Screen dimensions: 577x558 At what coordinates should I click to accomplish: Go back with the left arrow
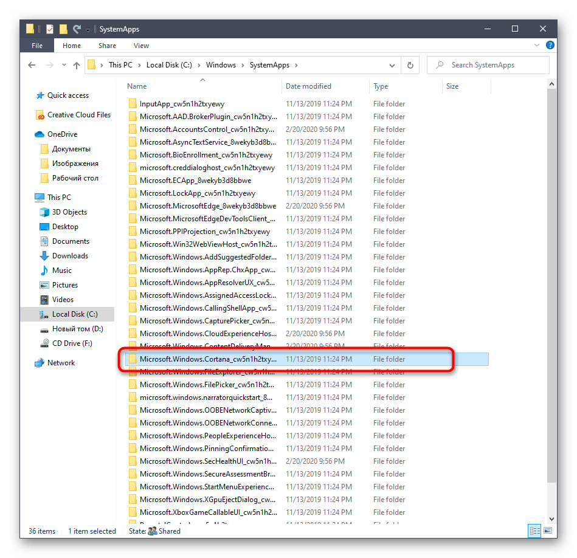click(32, 65)
